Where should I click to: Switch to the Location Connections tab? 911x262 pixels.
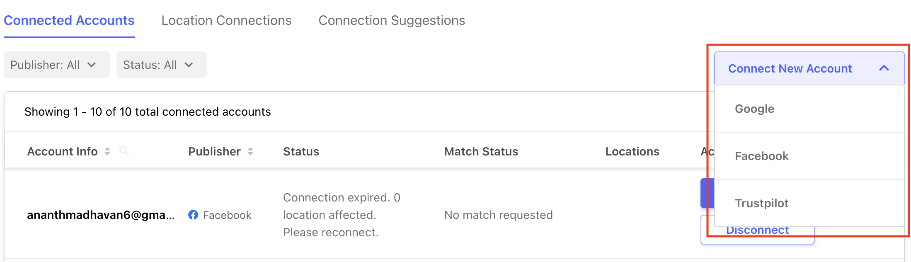coord(227,20)
